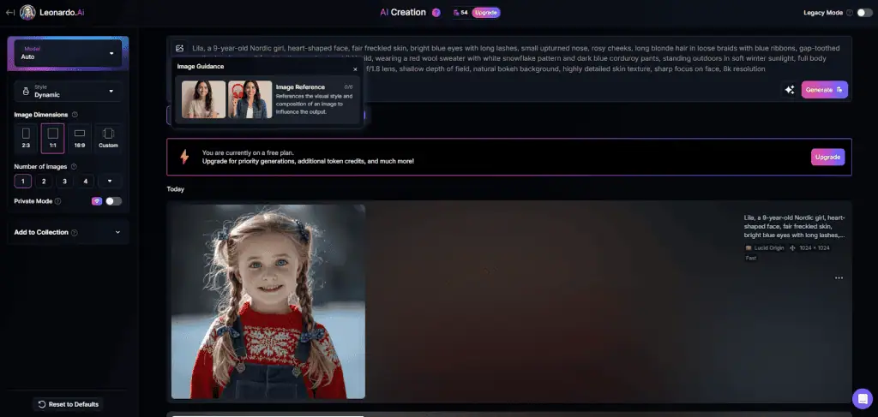Click Reset to Defaults

tap(69, 404)
